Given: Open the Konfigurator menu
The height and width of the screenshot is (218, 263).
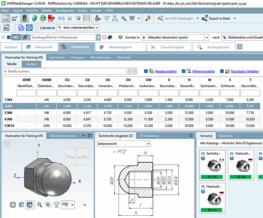Looking at the screenshot, I should (x=65, y=11).
